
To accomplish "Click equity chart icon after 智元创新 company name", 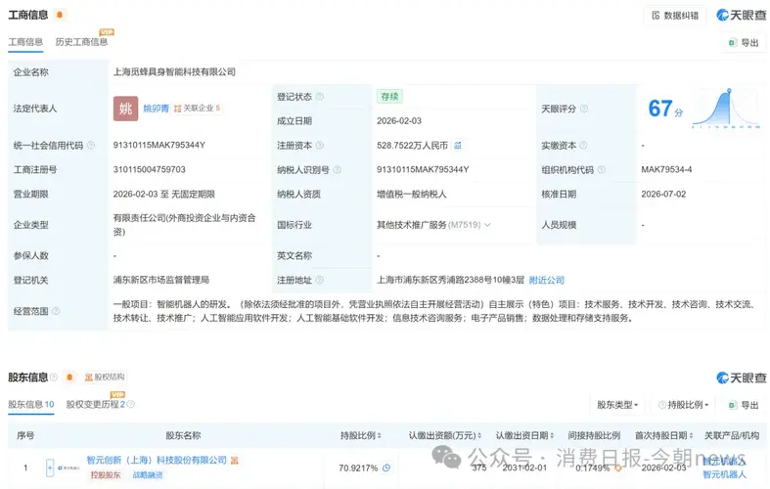I will click(234, 461).
